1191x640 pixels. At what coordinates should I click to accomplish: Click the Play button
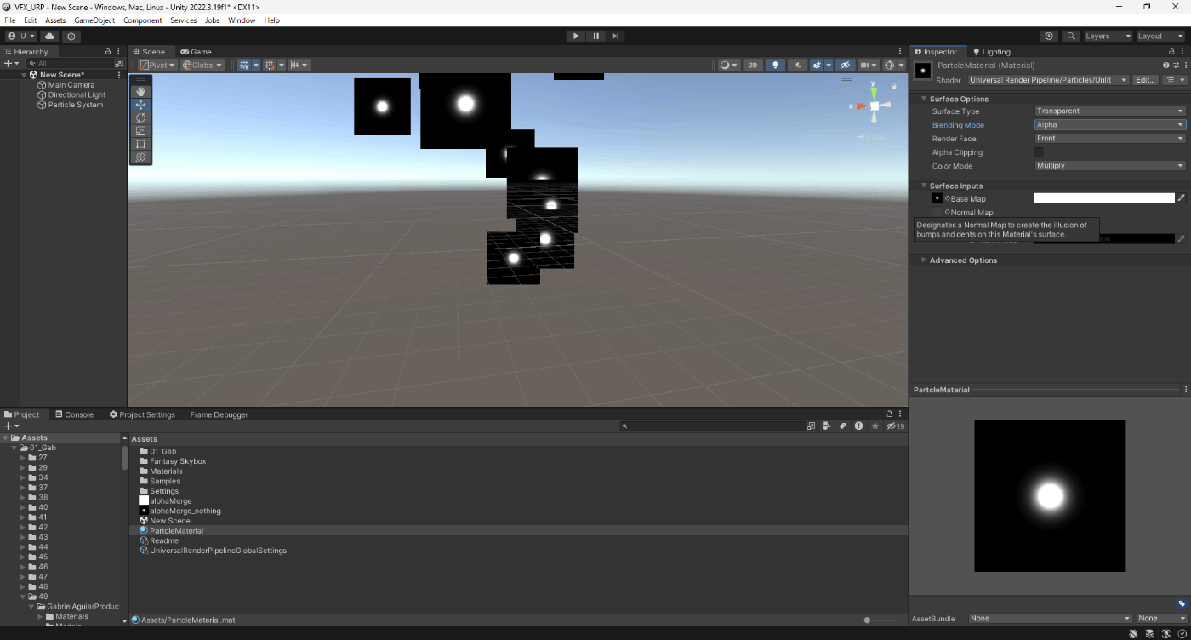(576, 36)
